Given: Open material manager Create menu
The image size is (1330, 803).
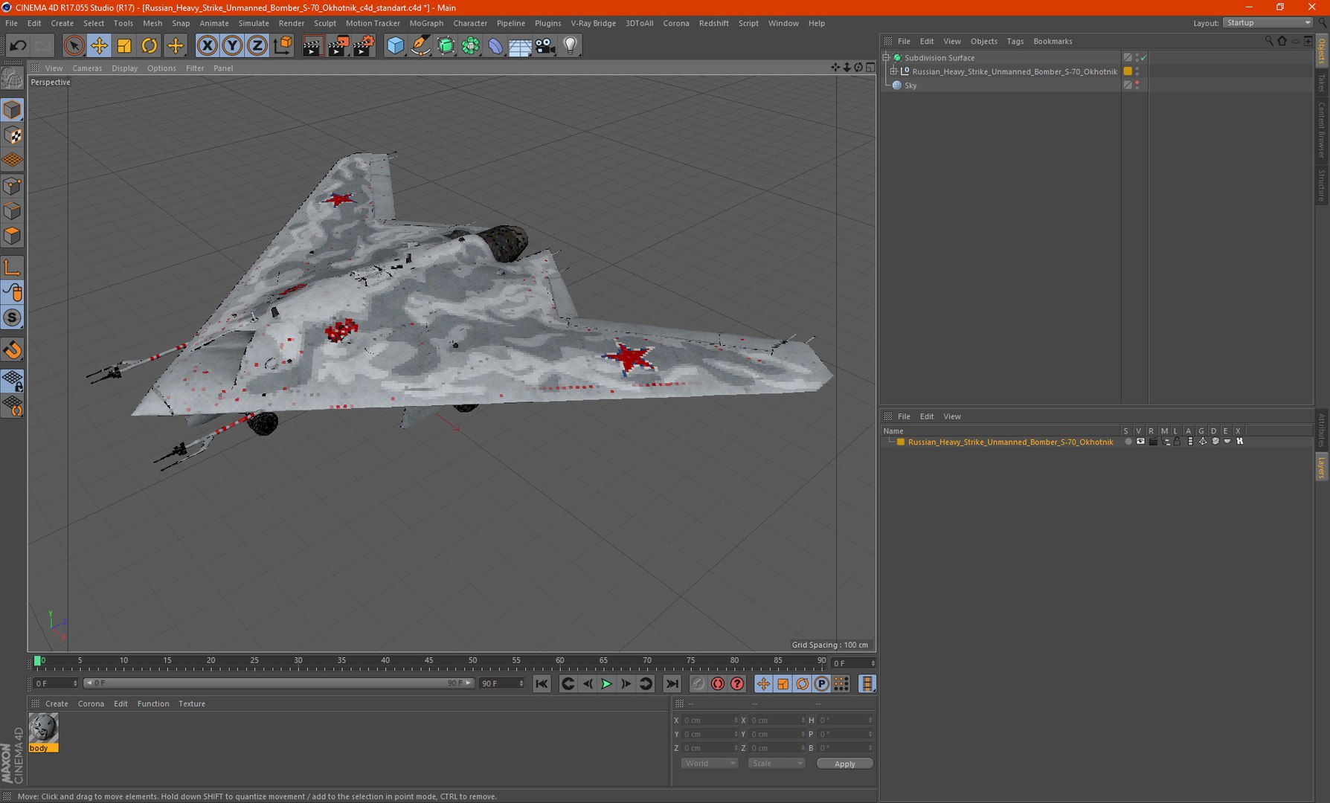Looking at the screenshot, I should [57, 703].
